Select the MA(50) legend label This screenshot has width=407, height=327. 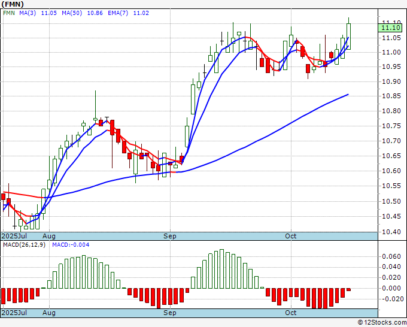coord(72,13)
